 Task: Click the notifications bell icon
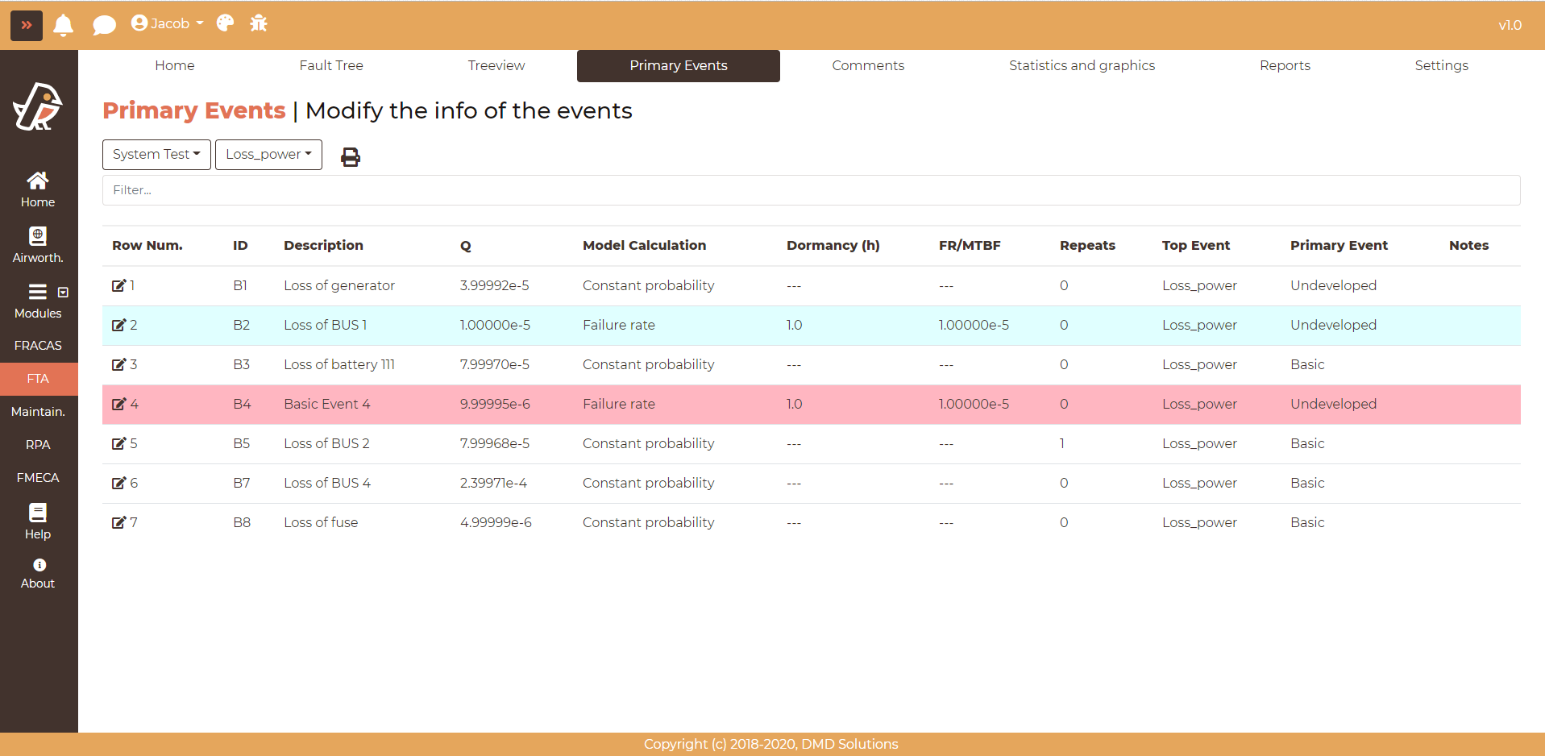coord(64,25)
